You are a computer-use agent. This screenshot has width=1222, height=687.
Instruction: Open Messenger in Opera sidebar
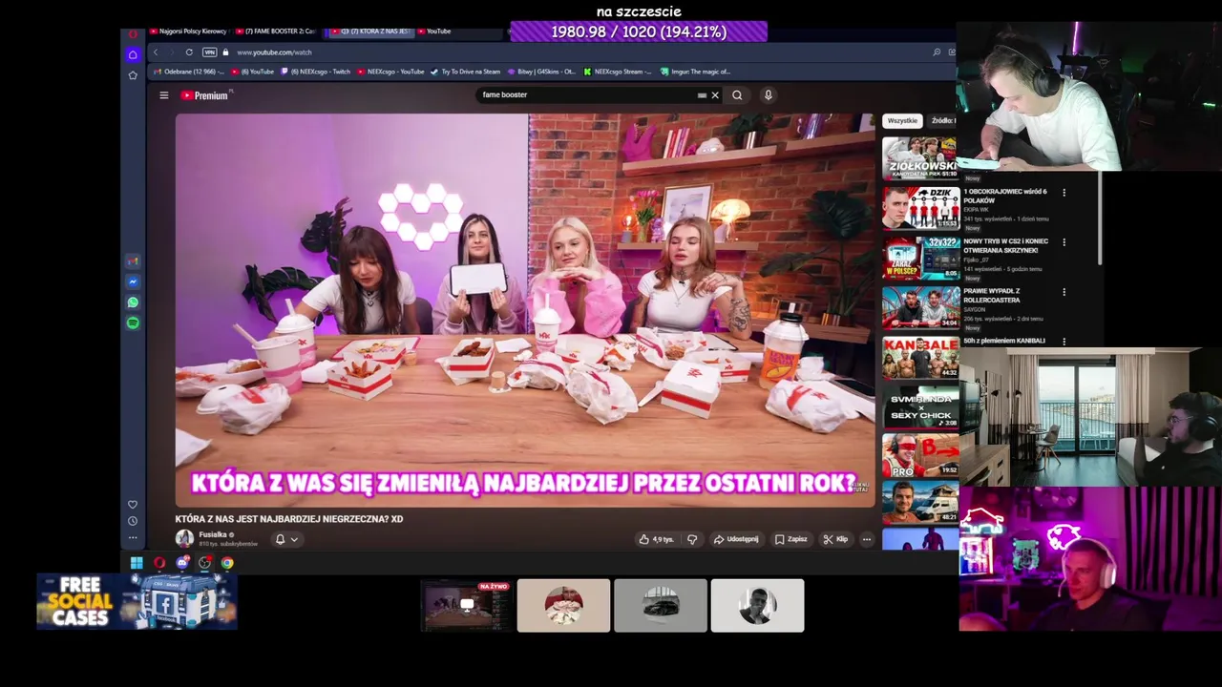pyautogui.click(x=133, y=281)
